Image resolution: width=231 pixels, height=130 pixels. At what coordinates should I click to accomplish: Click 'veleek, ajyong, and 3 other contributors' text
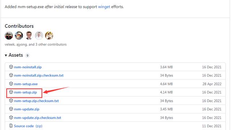[35, 44]
